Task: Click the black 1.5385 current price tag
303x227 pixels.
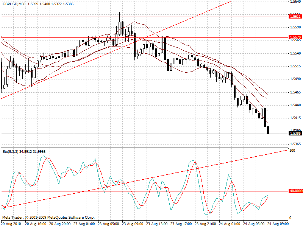Action: point(295,133)
